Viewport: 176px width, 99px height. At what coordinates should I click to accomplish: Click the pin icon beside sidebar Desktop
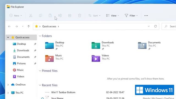coord(35,44)
